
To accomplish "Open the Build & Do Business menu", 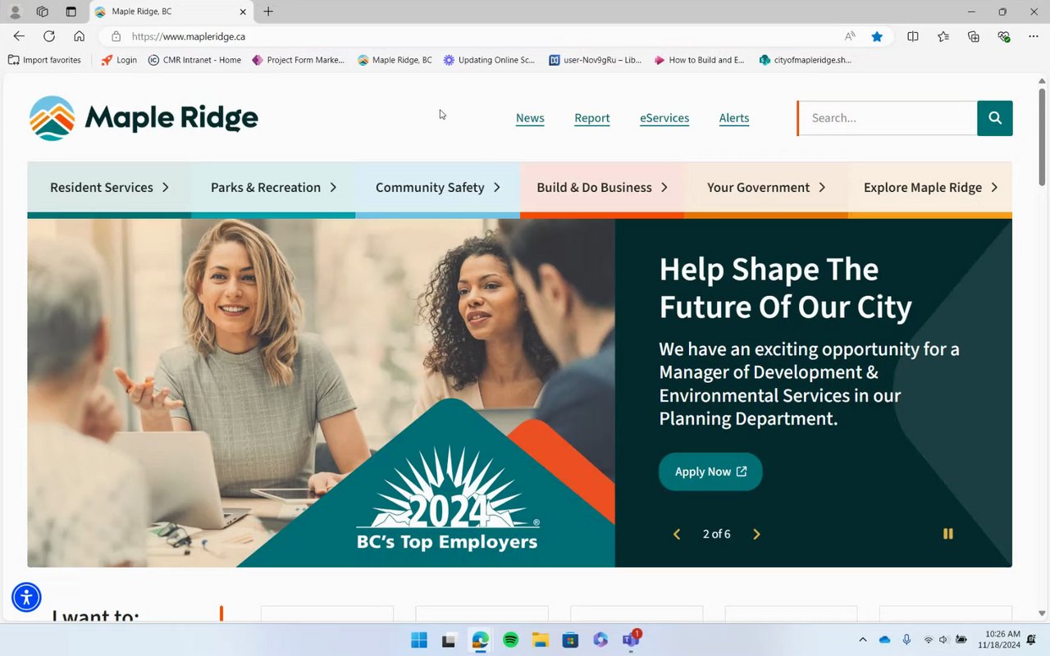I will click(x=602, y=188).
